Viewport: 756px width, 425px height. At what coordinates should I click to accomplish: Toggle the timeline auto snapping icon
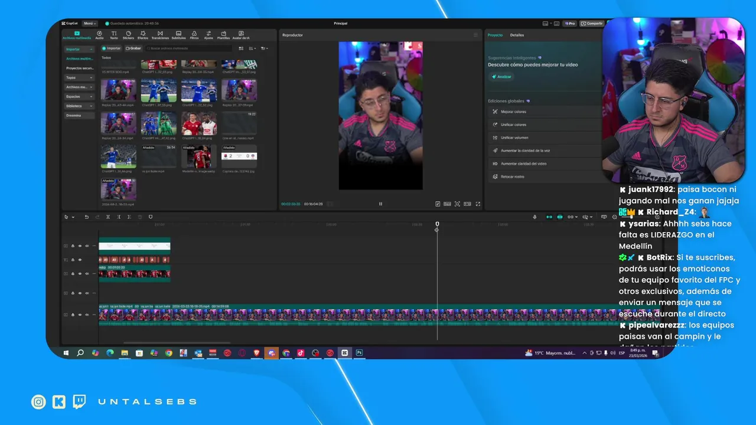click(x=560, y=217)
